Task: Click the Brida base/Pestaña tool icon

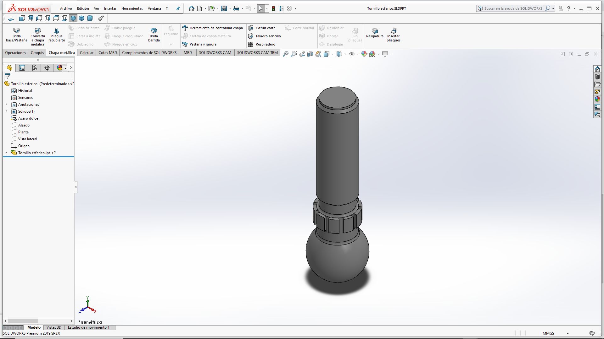Action: 16,31
